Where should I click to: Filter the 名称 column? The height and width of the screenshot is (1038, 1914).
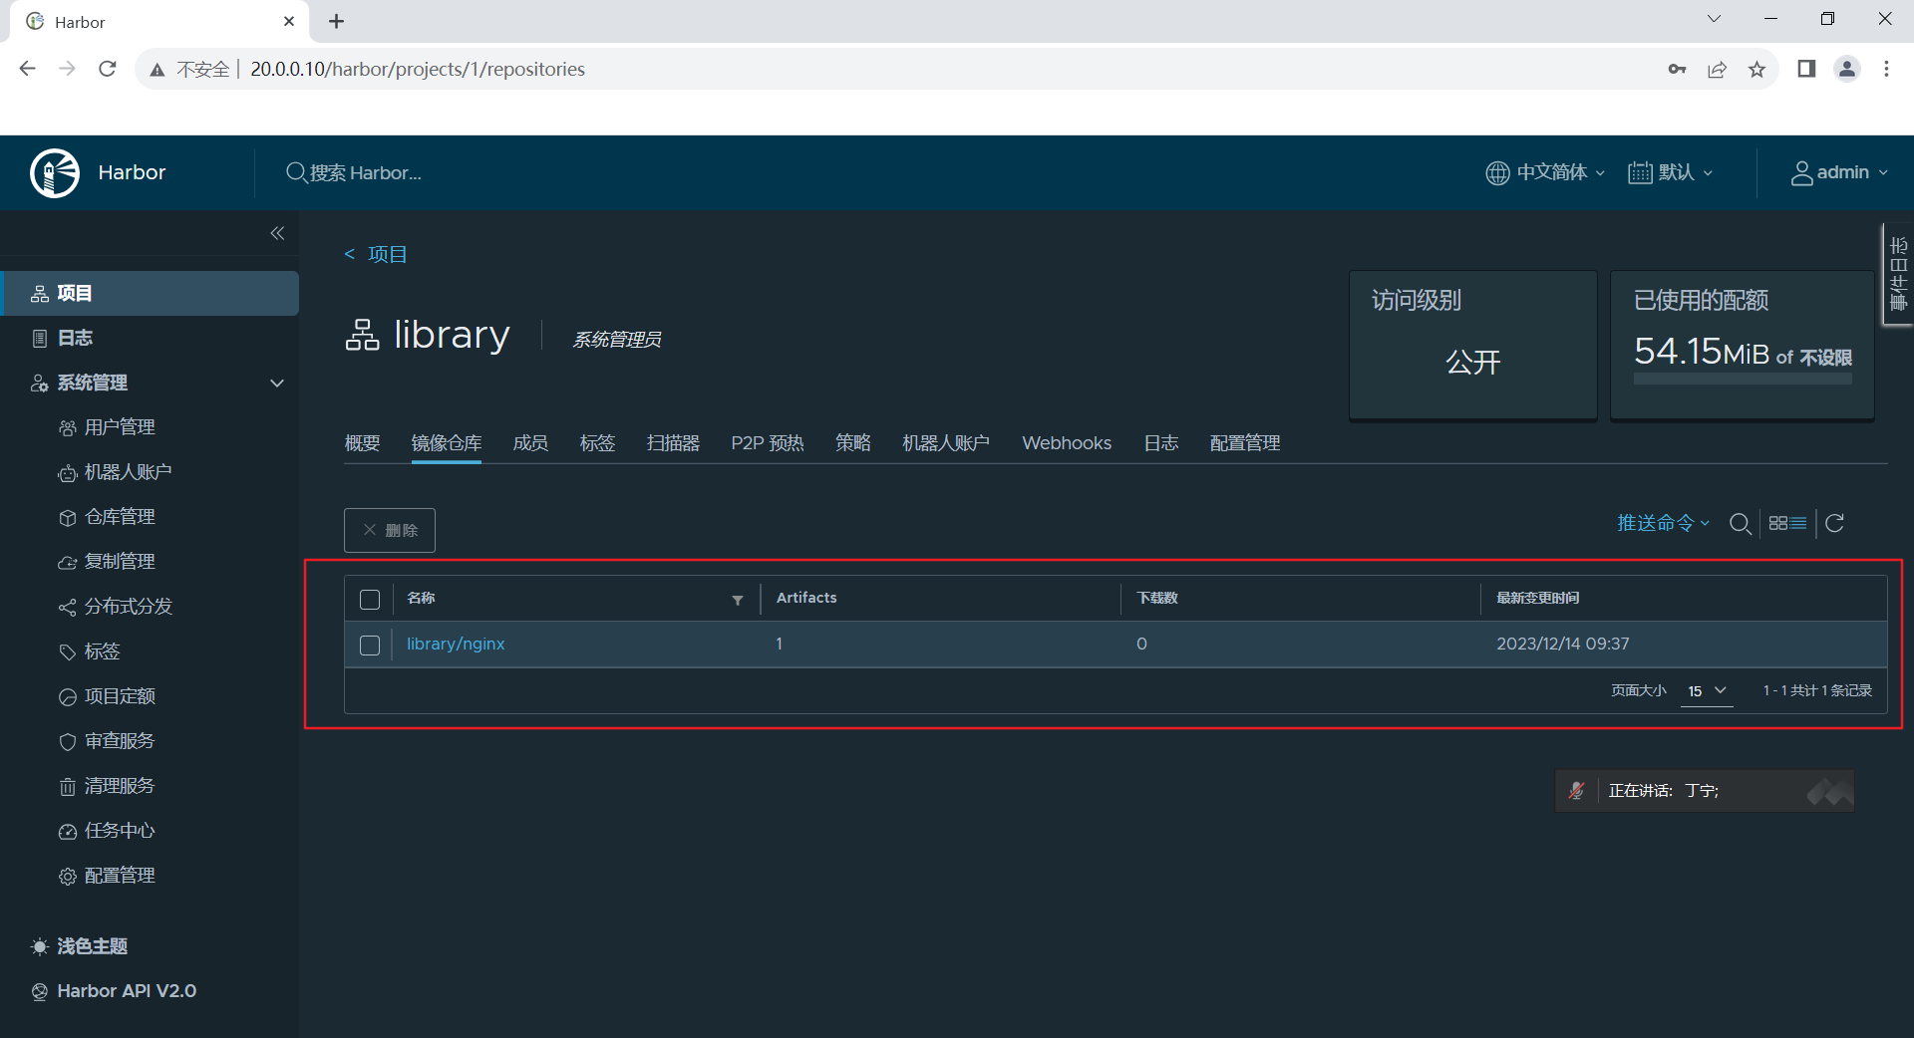tap(738, 600)
